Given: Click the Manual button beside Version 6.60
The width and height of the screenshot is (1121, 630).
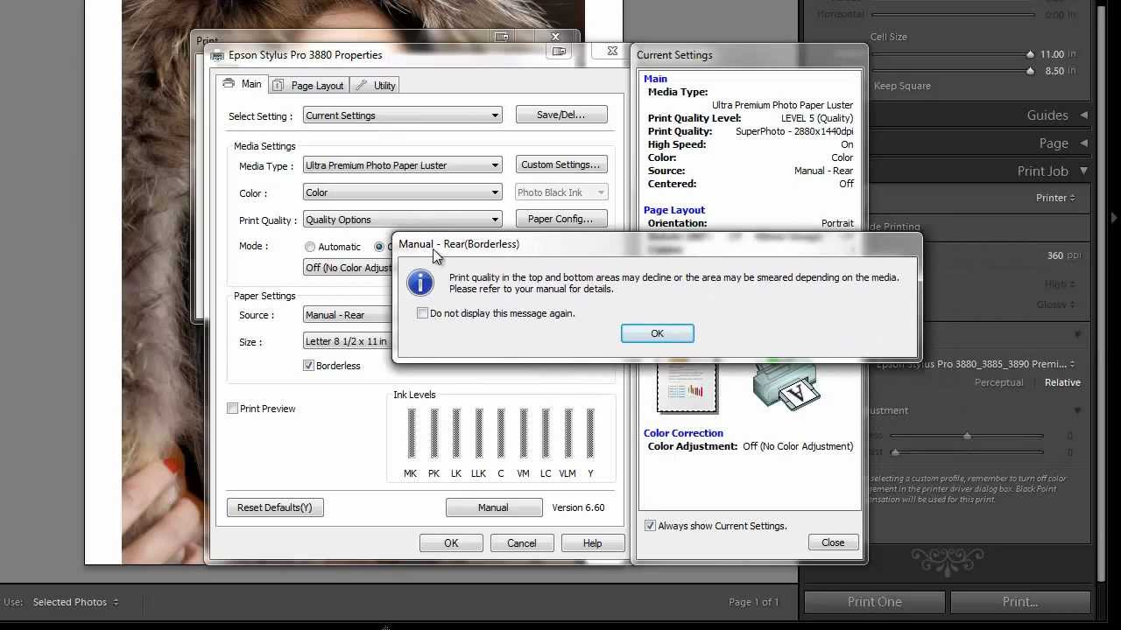Looking at the screenshot, I should click(x=493, y=507).
